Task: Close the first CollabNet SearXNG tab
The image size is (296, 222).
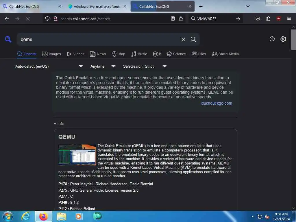Action: [60, 6]
